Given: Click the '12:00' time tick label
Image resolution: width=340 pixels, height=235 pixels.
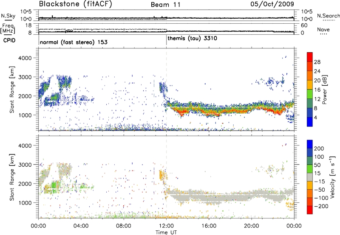Looking at the screenshot, I should pos(166,226).
